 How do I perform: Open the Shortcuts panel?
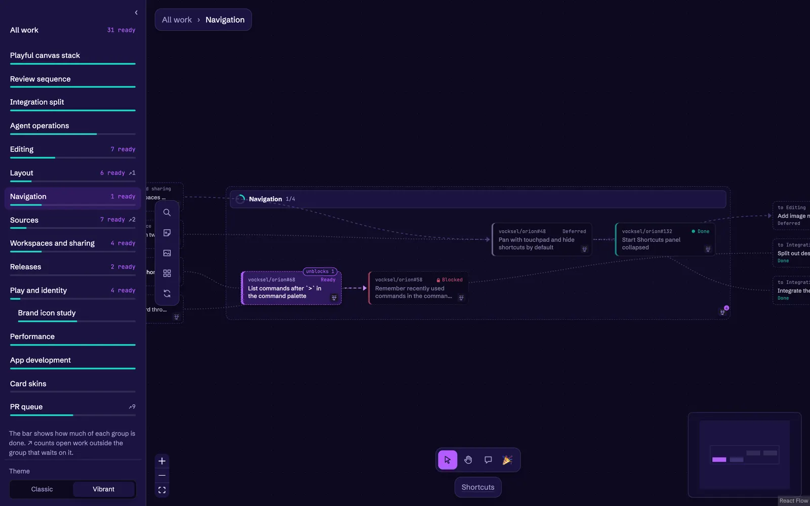click(x=478, y=487)
